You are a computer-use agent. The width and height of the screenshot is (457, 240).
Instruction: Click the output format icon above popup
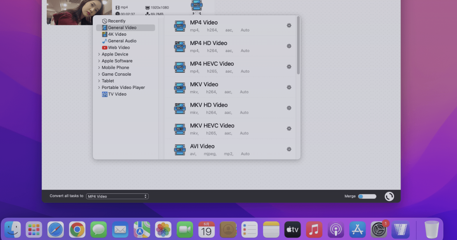tap(197, 5)
